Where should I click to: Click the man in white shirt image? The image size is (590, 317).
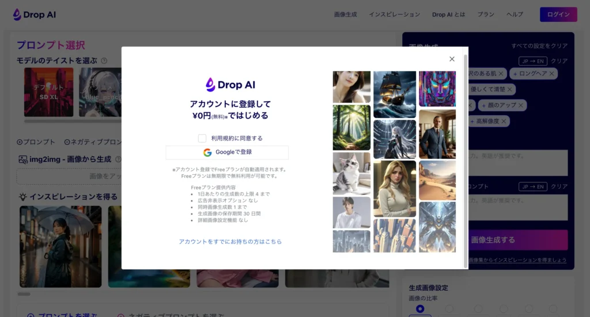pos(351,213)
